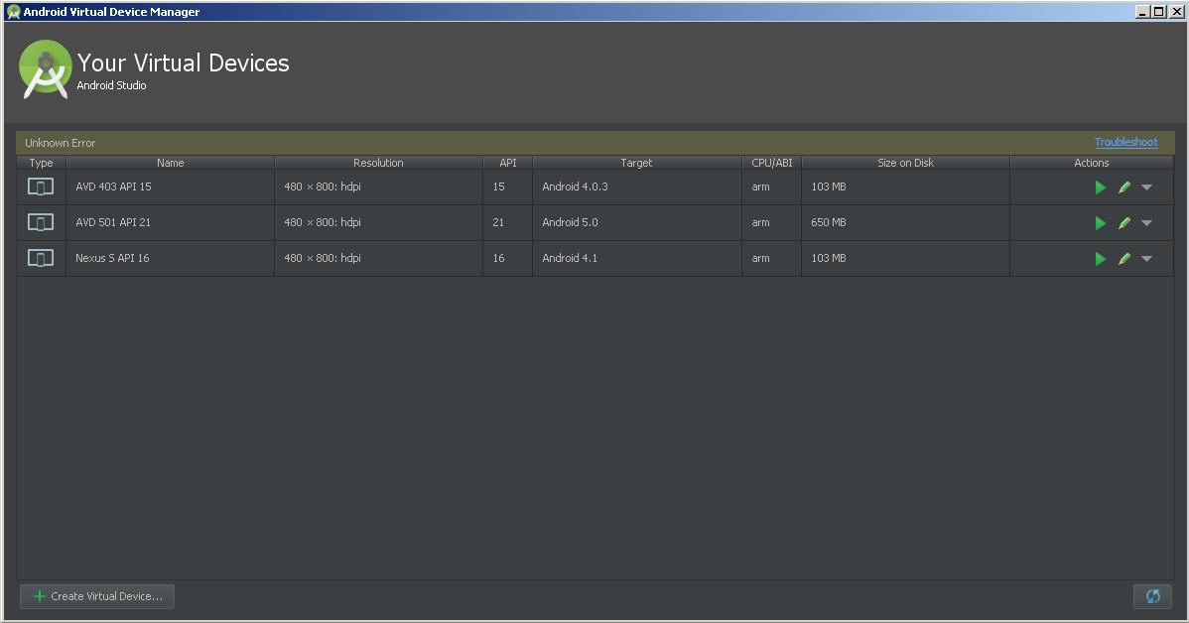Select the AVD 501 API 21 name cell

[x=171, y=222]
